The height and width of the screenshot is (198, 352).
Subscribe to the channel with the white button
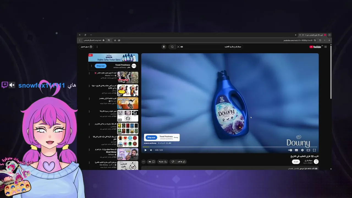(x=295, y=162)
